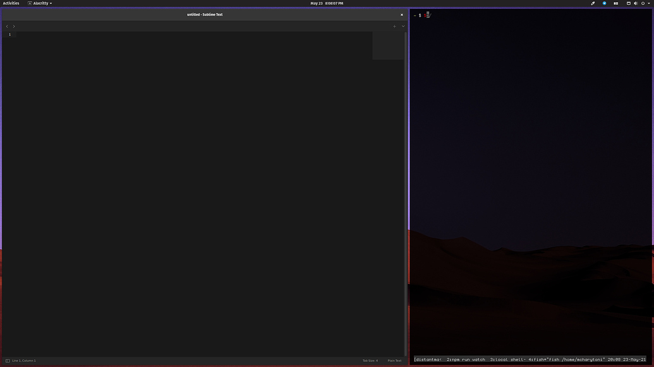Select tmux window "3:local shell-"
Viewport: 654px width, 367px height.
(x=508, y=359)
